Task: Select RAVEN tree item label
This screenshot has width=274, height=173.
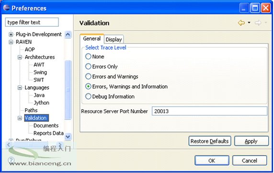Action: click(23, 42)
